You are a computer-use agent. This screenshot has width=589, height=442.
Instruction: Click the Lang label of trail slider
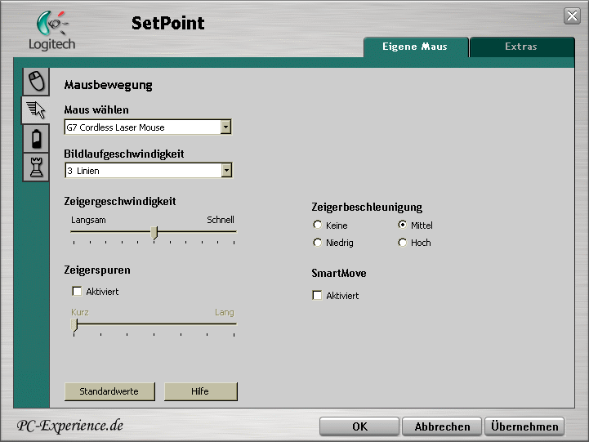(x=225, y=312)
